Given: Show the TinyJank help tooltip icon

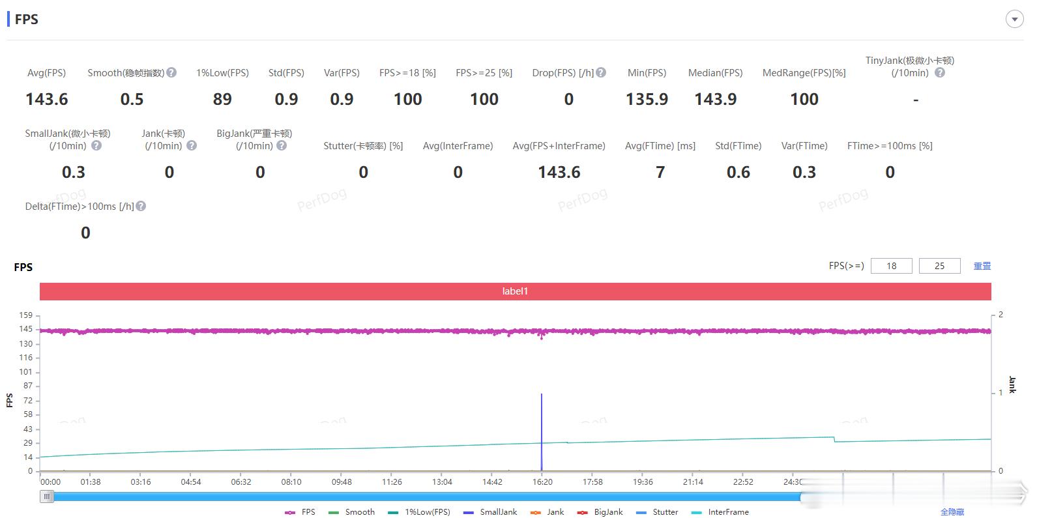Looking at the screenshot, I should (940, 72).
